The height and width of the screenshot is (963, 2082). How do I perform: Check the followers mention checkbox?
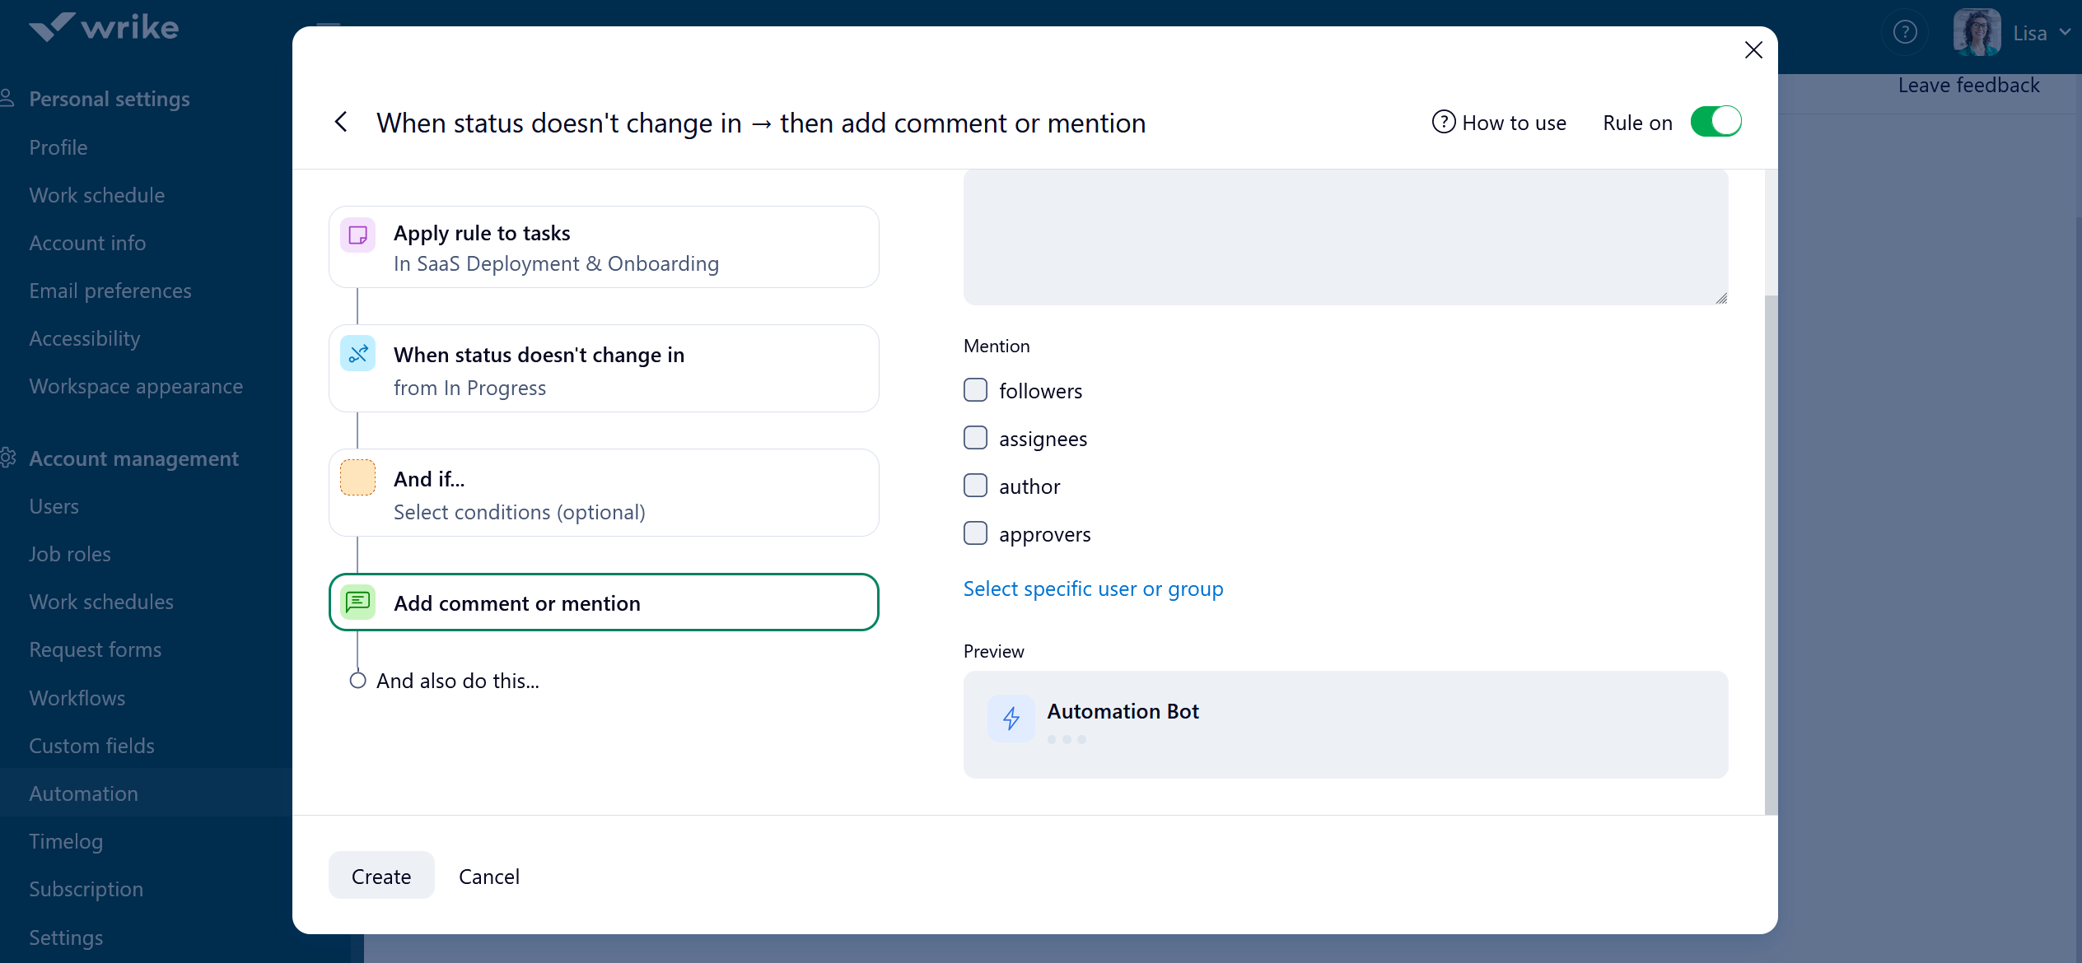point(975,390)
